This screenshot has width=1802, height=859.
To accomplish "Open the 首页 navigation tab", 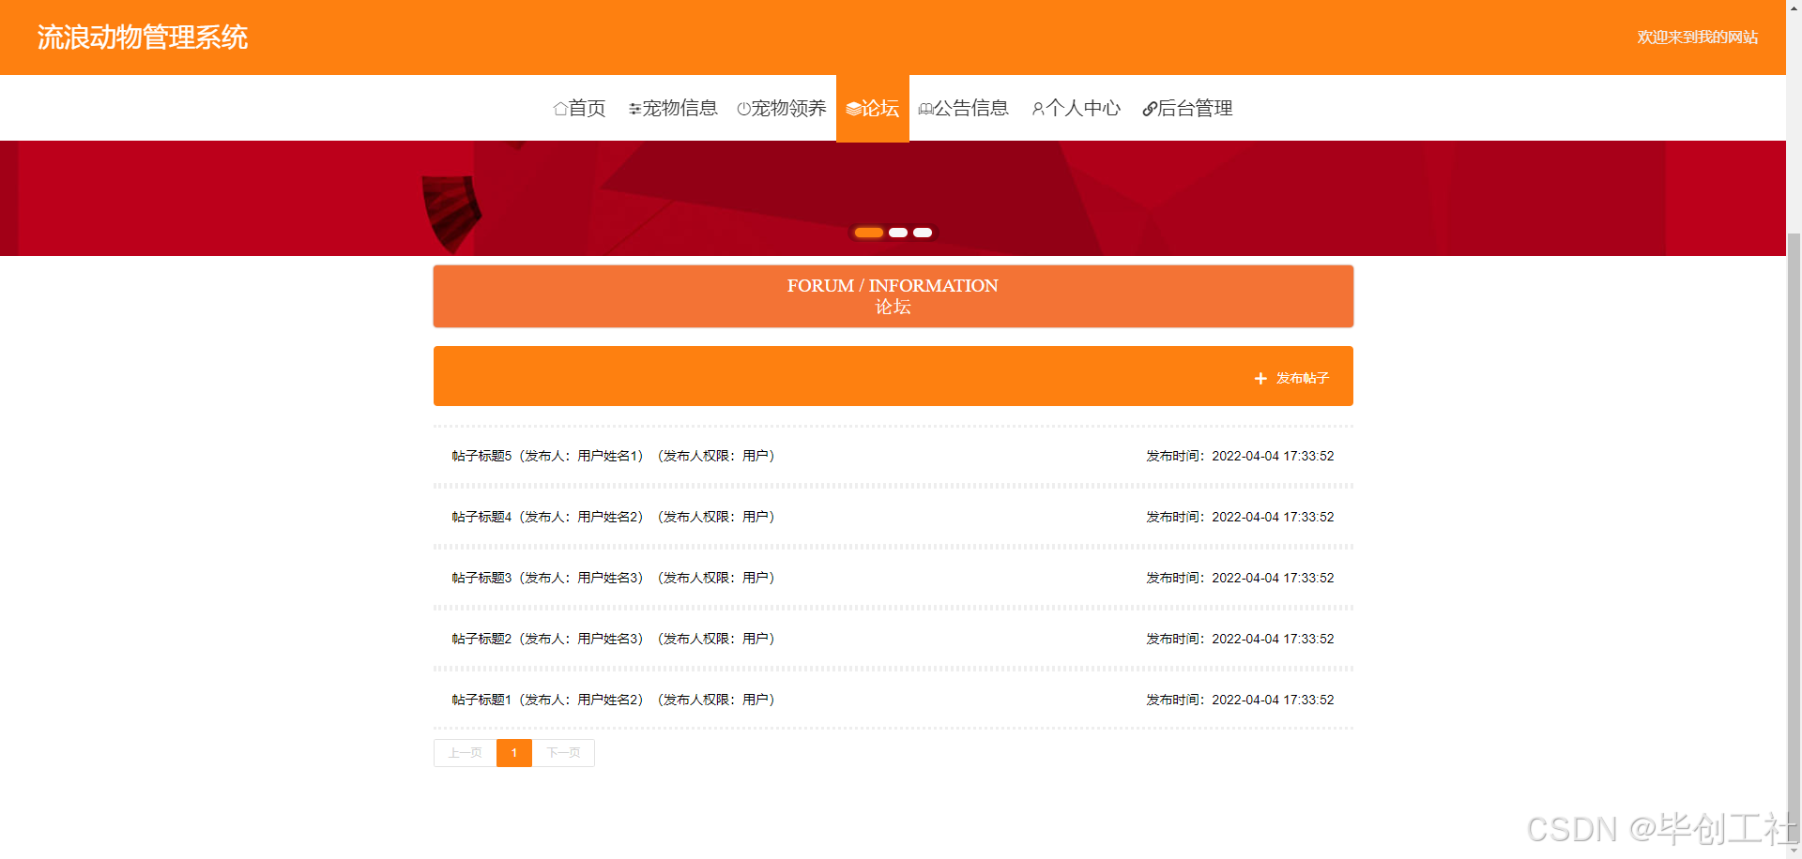I will tap(580, 109).
